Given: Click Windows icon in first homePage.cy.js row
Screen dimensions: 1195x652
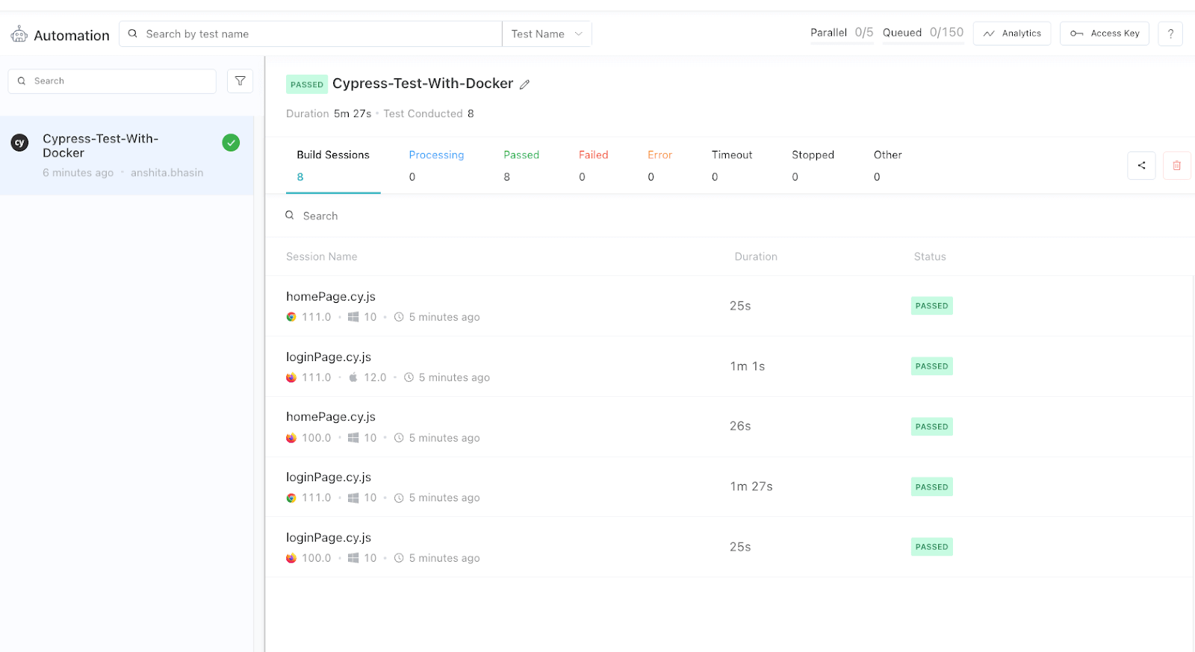Looking at the screenshot, I should coord(353,317).
